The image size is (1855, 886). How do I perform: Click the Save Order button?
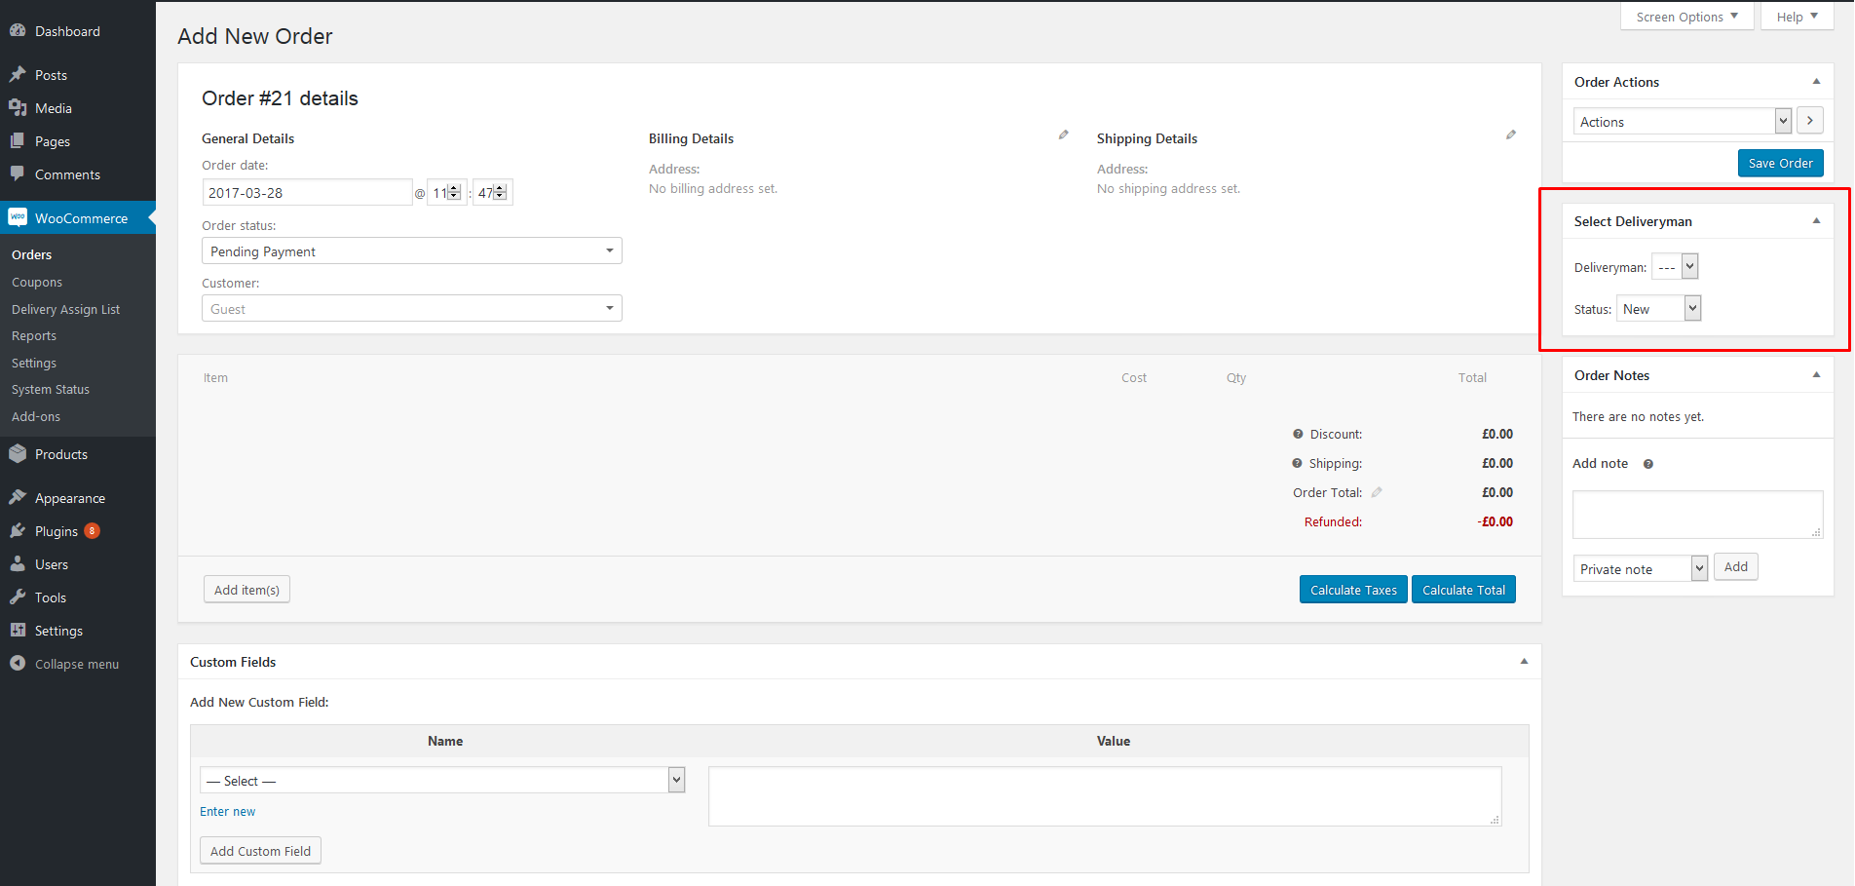point(1780,163)
